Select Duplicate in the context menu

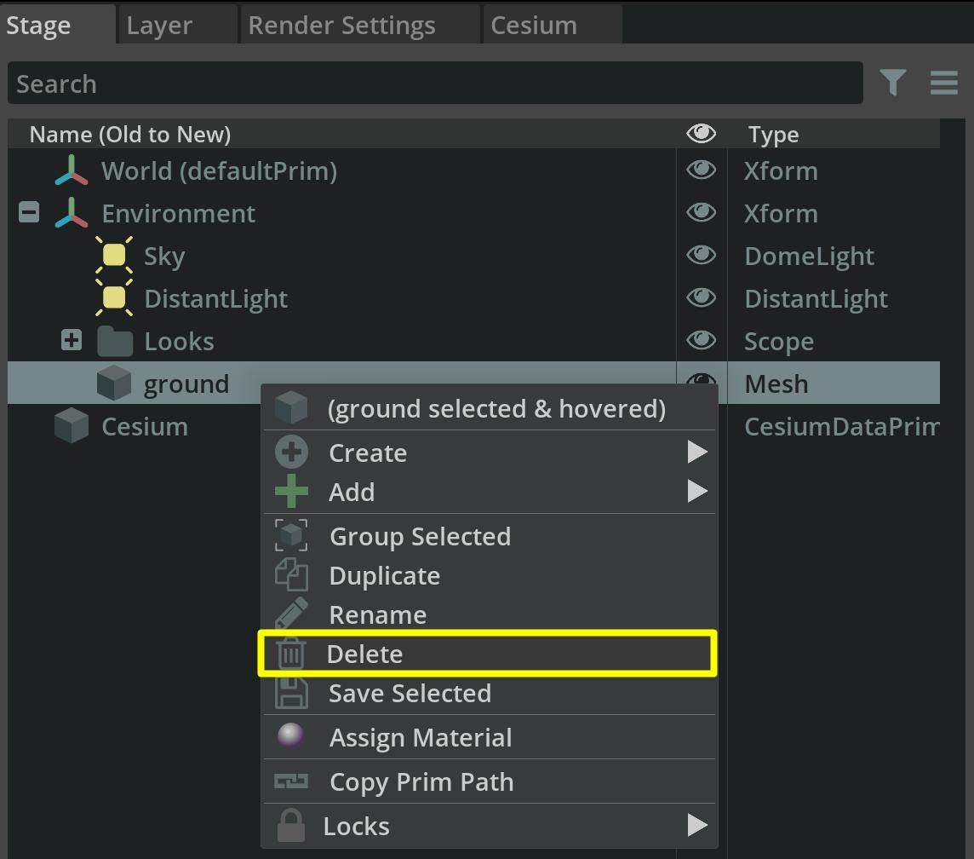[385, 575]
